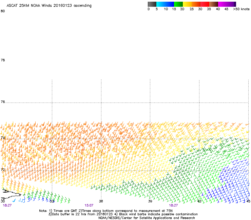
Task: Click the latitude label '78' on the left axis
Action: [3, 60]
